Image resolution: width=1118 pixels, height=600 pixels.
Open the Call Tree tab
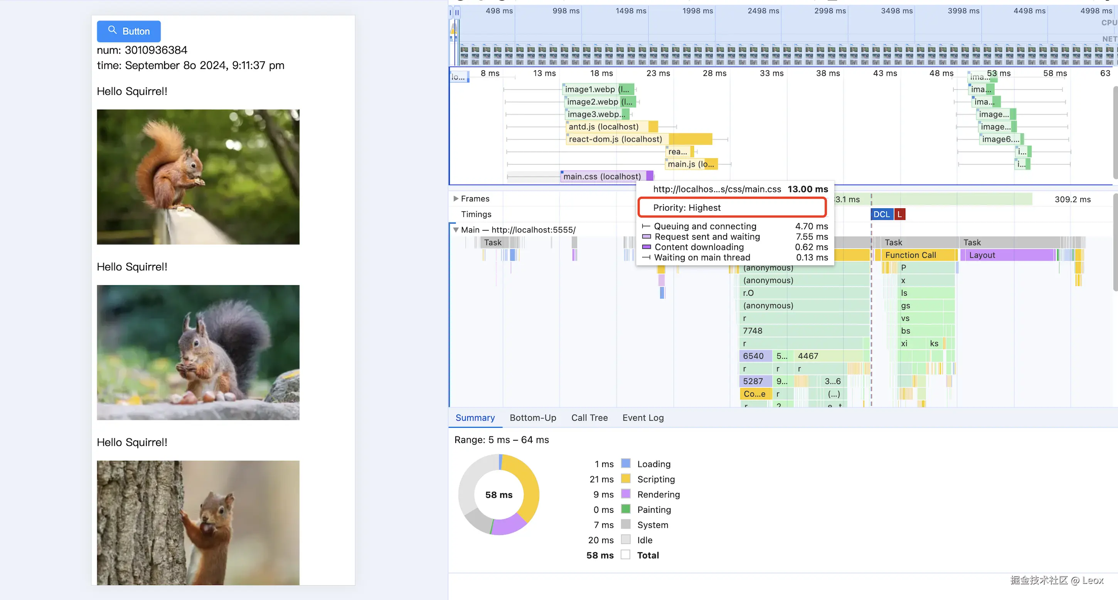click(589, 418)
